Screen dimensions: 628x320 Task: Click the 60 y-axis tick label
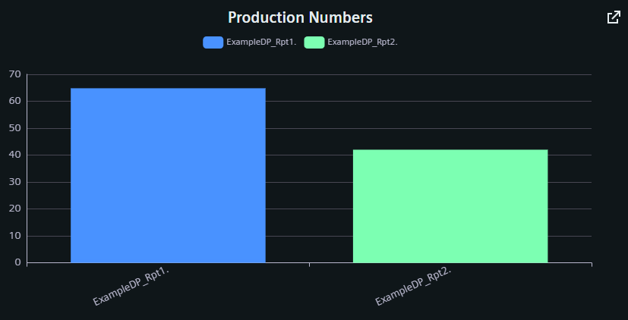(14, 101)
